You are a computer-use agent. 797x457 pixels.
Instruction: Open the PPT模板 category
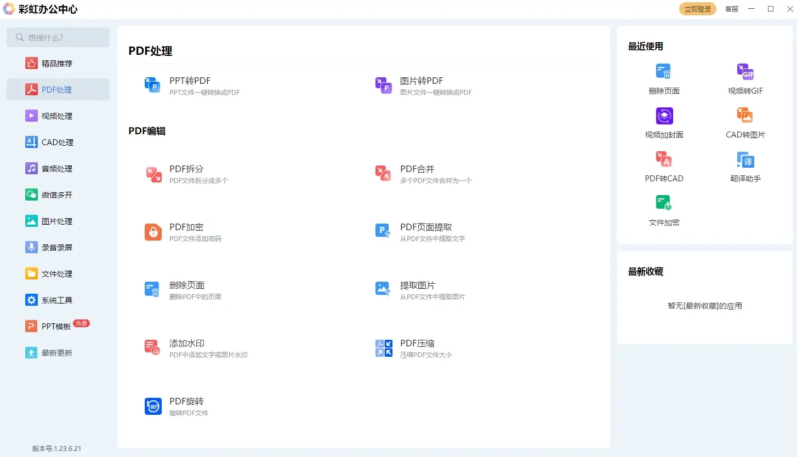[x=58, y=327]
